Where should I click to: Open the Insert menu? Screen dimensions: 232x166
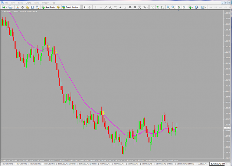[20, 3]
